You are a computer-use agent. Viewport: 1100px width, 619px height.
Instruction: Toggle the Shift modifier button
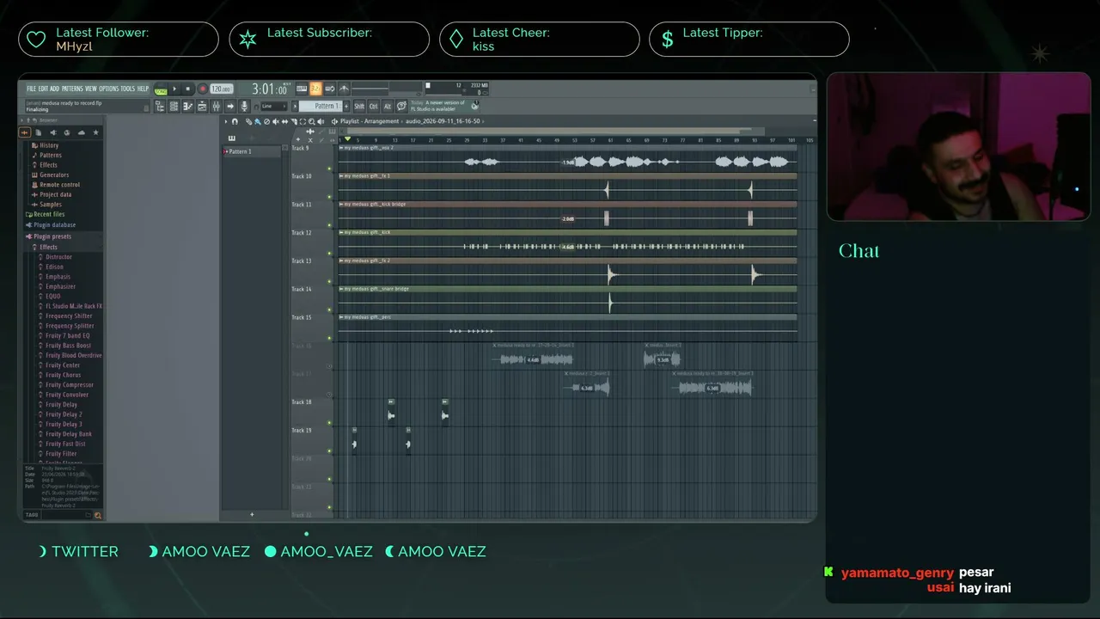359,107
